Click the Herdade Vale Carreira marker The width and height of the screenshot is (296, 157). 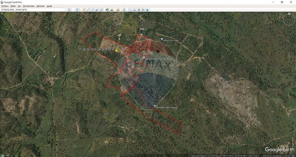tap(155, 106)
